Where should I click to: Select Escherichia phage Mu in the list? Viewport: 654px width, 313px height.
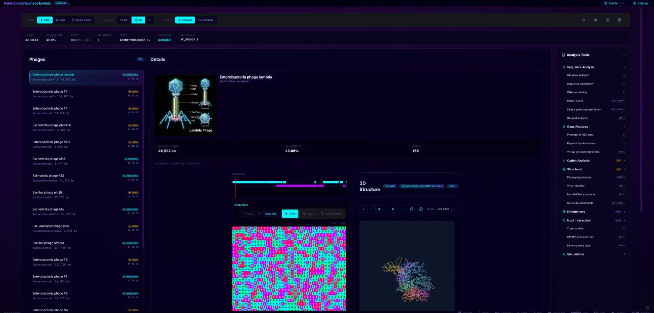[x=86, y=211]
